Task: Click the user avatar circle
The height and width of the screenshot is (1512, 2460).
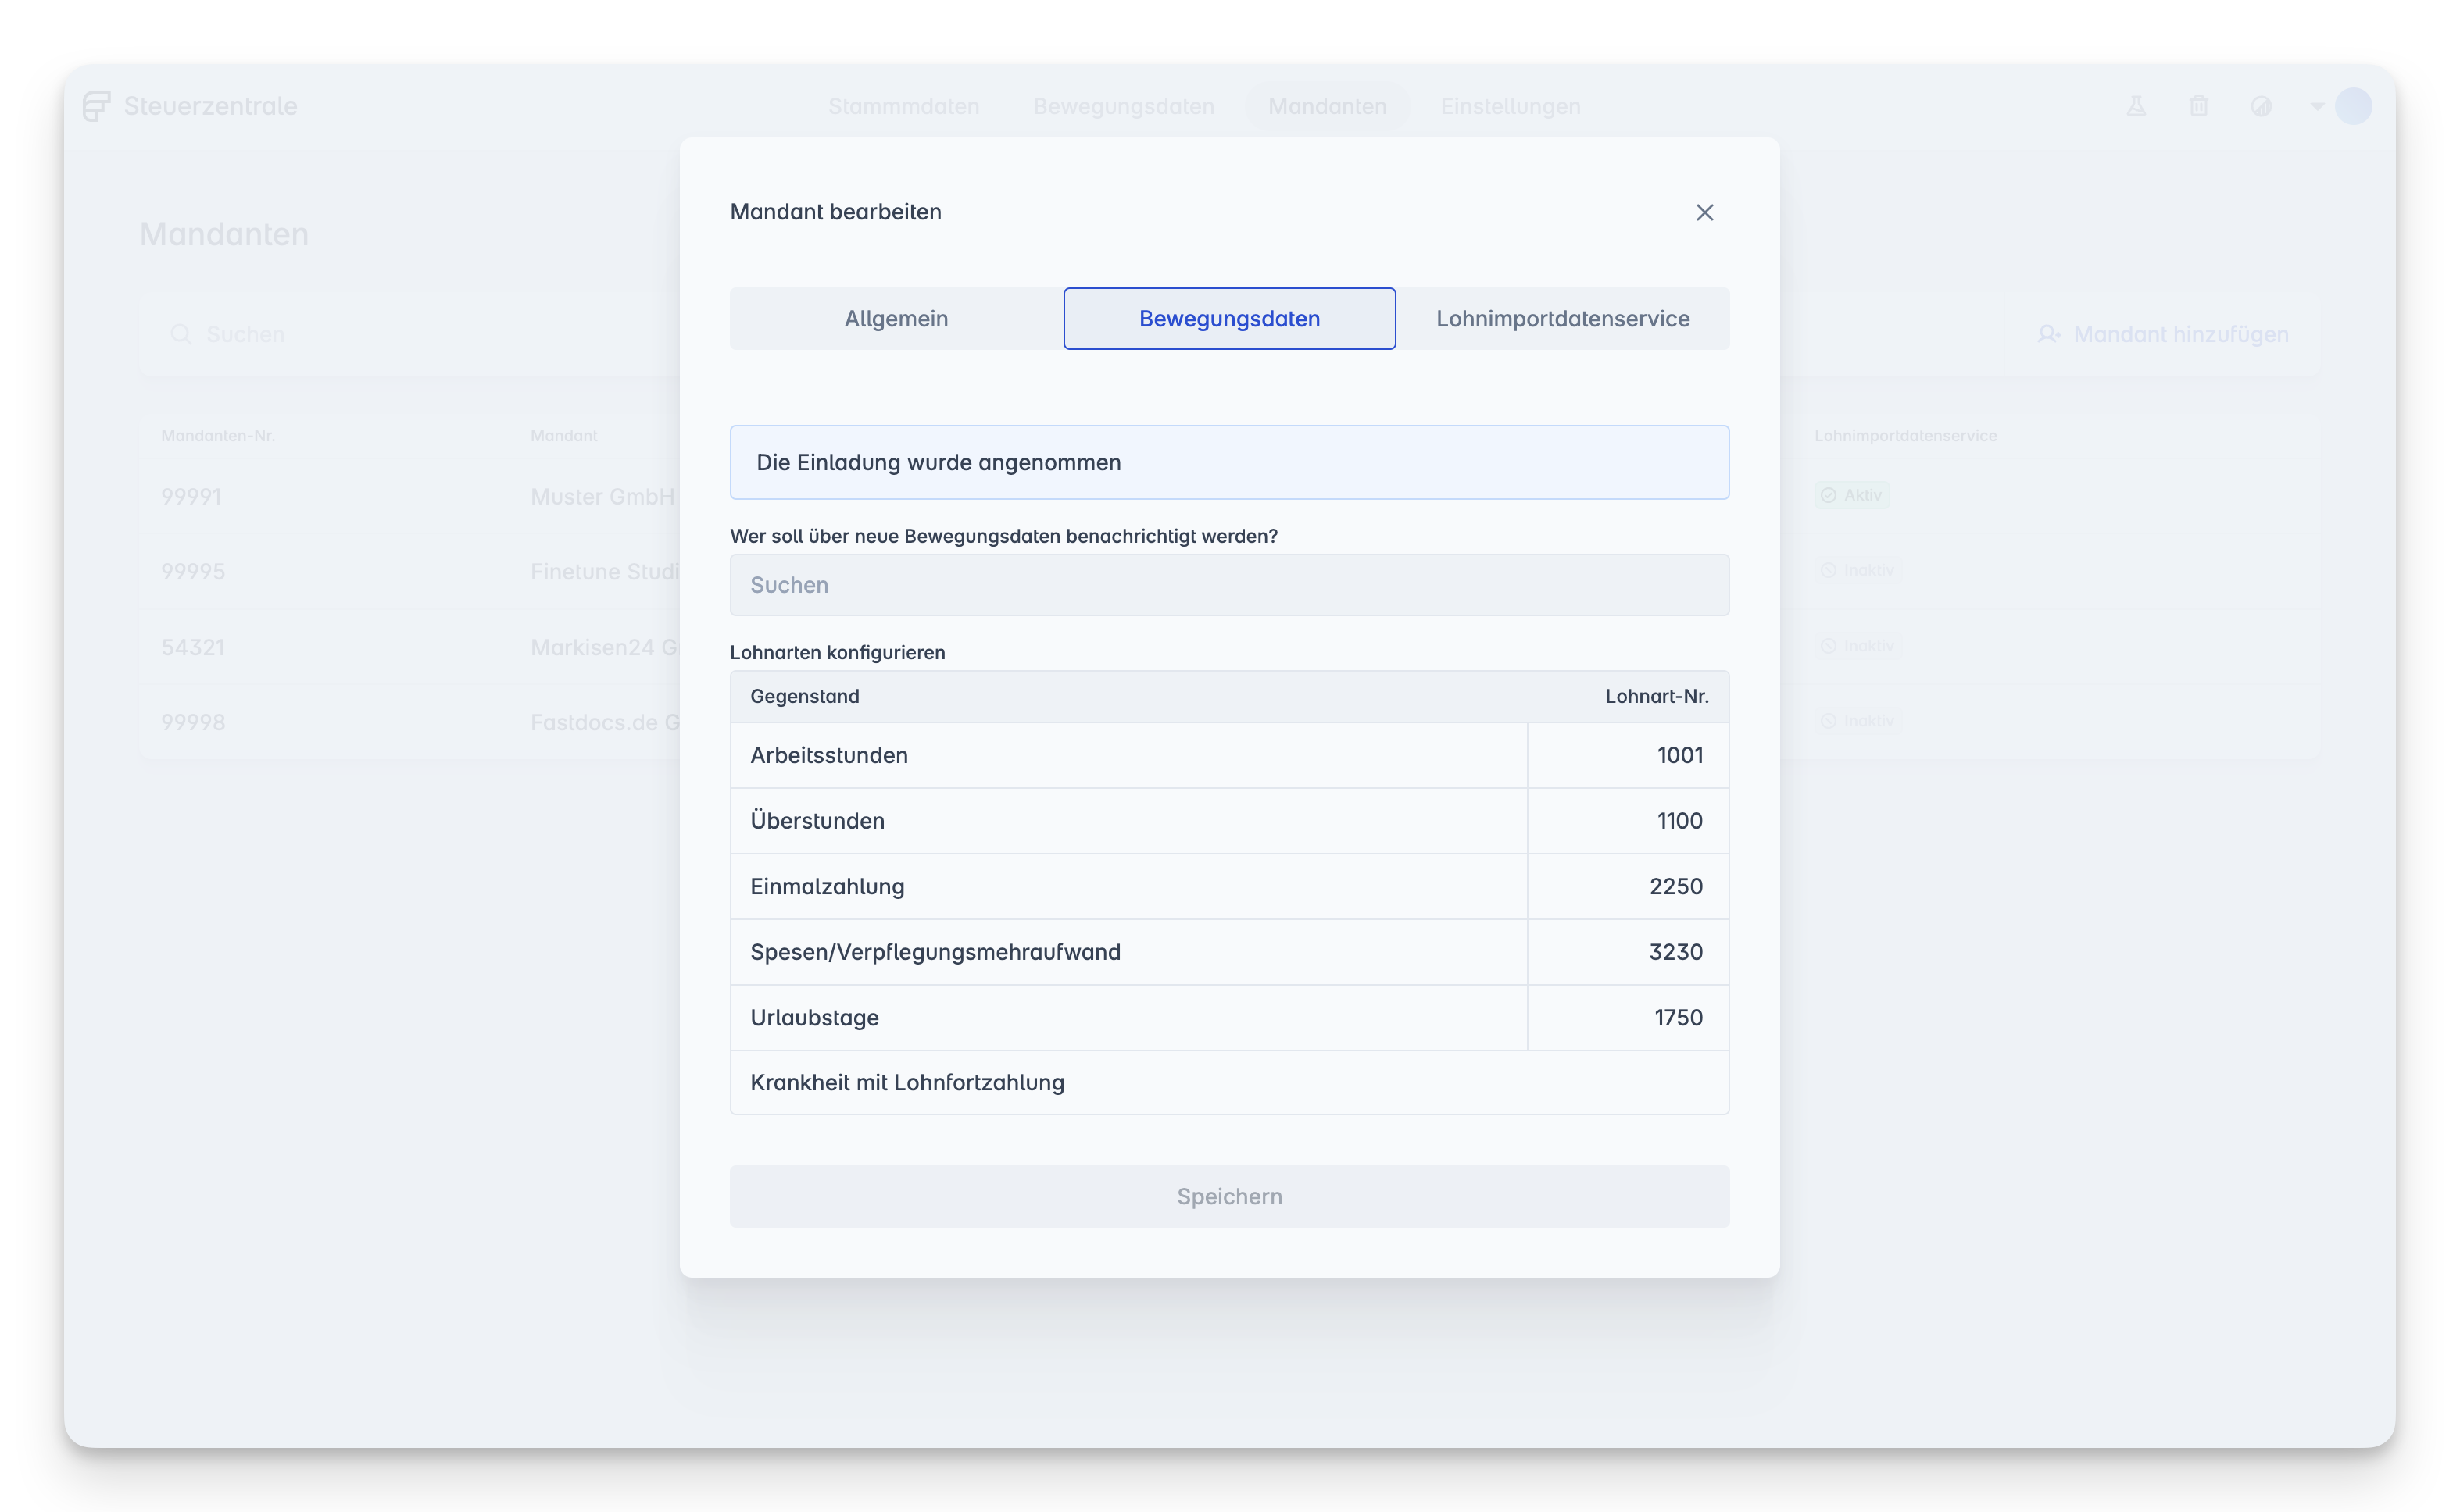Action: click(x=2353, y=106)
